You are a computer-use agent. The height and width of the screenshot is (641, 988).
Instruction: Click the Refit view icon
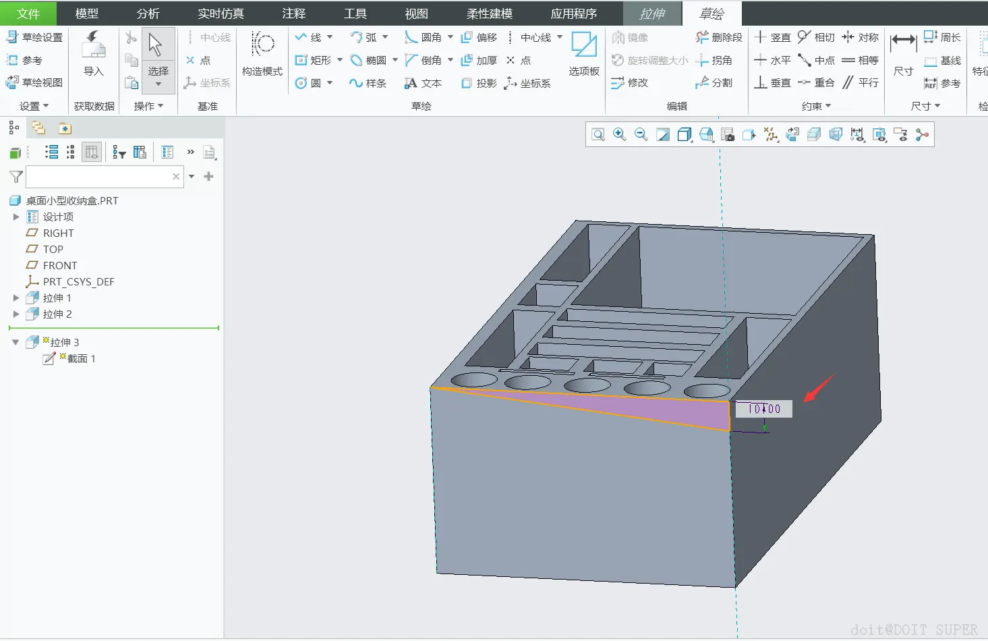[x=598, y=135]
